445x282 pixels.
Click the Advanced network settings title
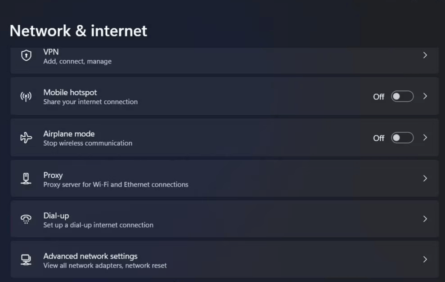90,256
